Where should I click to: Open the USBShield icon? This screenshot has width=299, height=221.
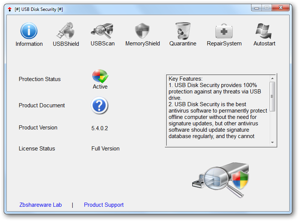pos(66,30)
